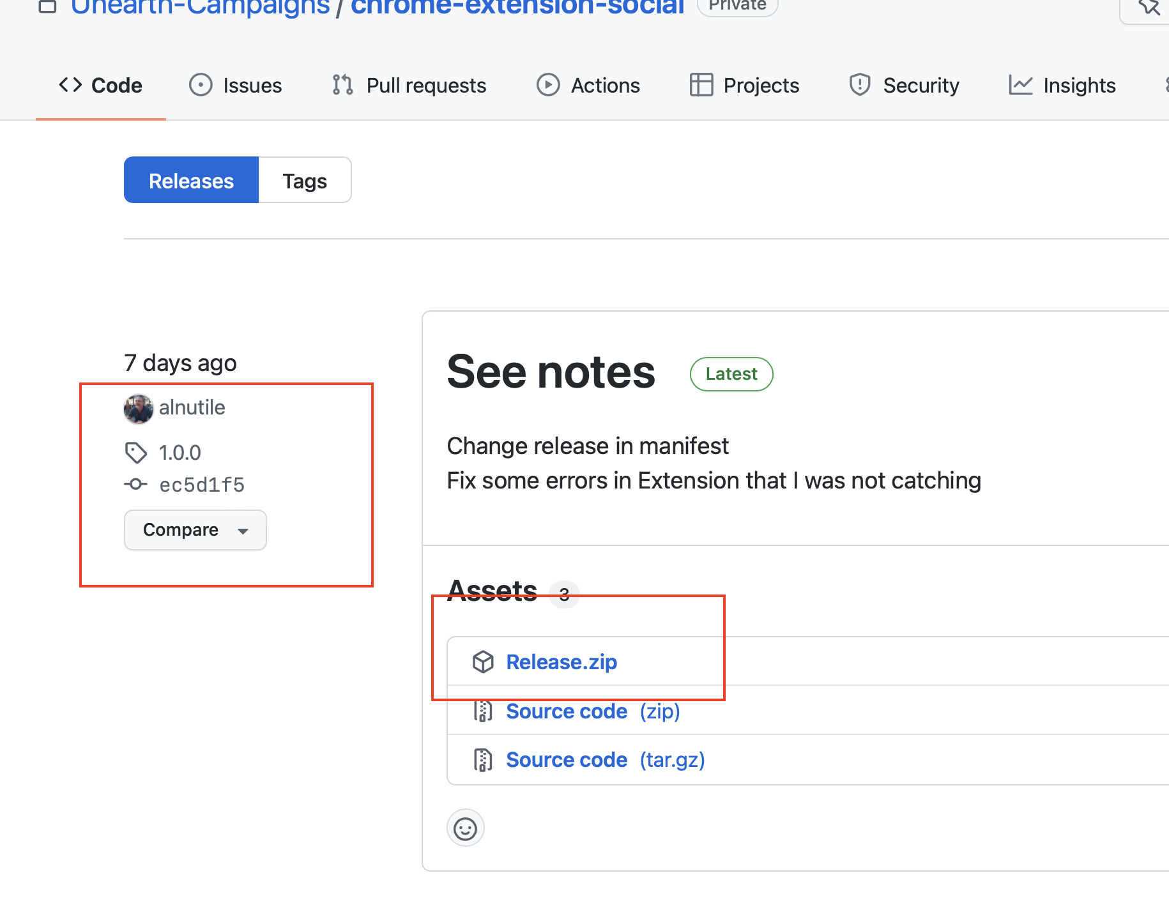This screenshot has width=1169, height=917.
Task: Activate the Releases filter
Action: coord(191,180)
